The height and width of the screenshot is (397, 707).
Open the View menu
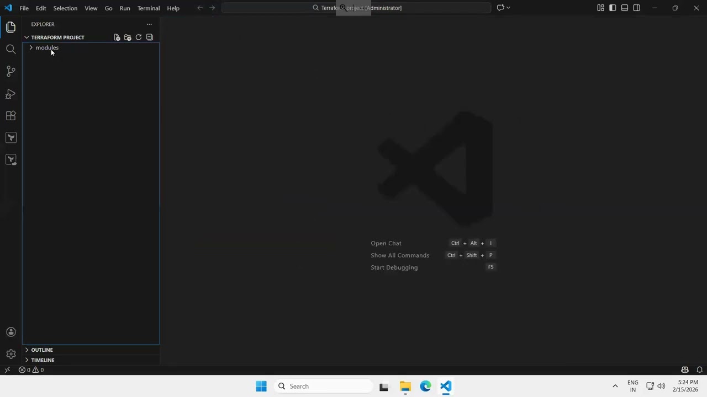91,8
